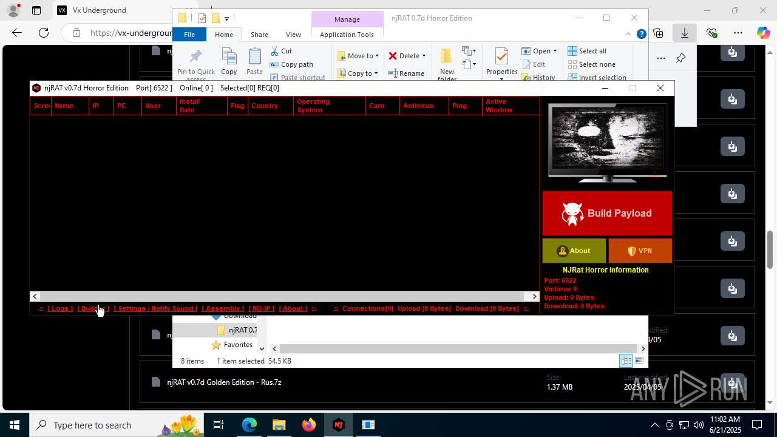The image size is (777, 437).
Task: Download njRAT v0.7d Golden Edition - Rus.7z
Action: pyautogui.click(x=733, y=382)
